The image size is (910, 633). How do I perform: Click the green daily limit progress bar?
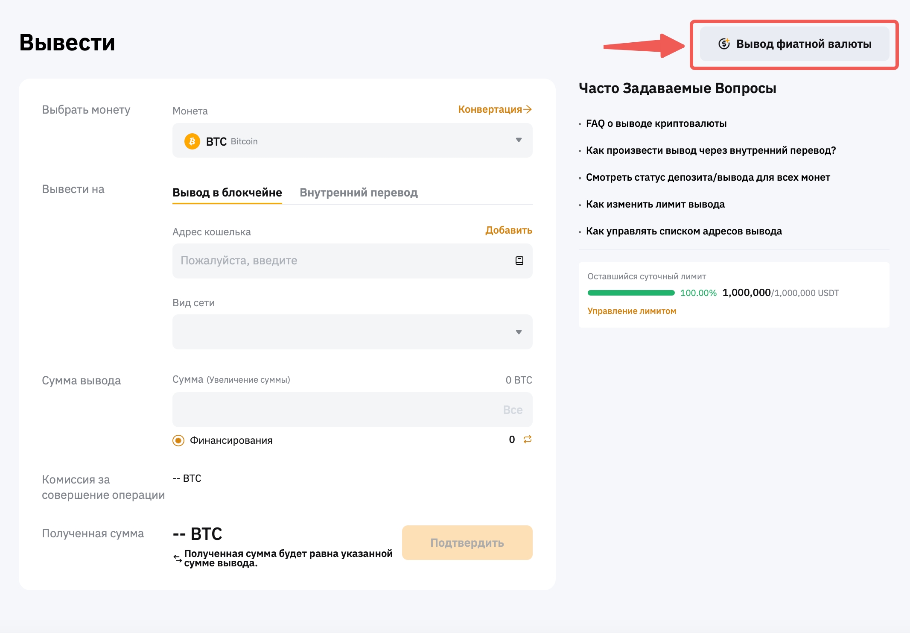(631, 293)
